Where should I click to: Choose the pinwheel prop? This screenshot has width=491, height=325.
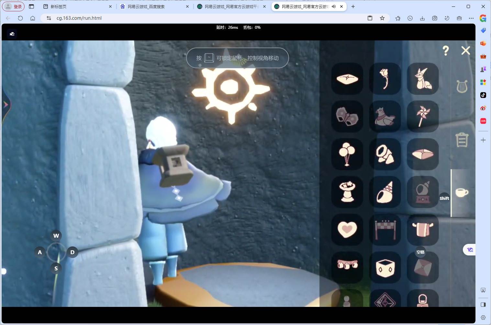[x=423, y=116]
